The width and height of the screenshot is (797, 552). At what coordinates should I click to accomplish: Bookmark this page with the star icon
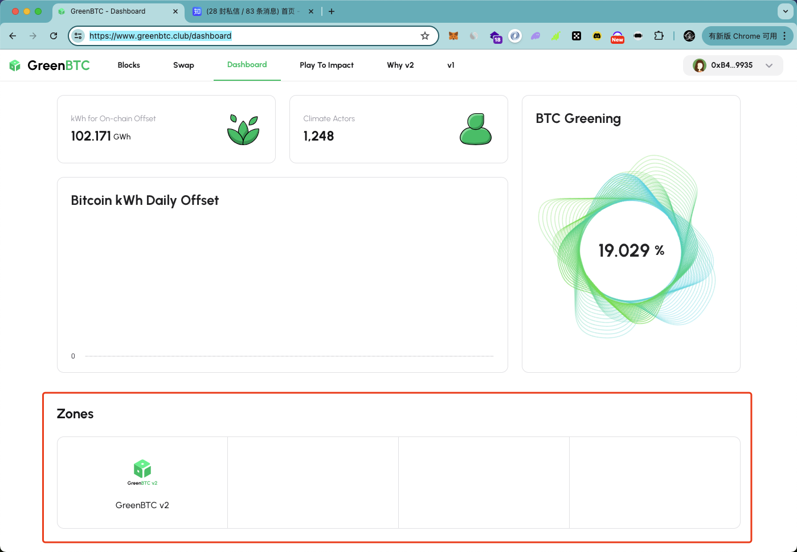tap(425, 36)
